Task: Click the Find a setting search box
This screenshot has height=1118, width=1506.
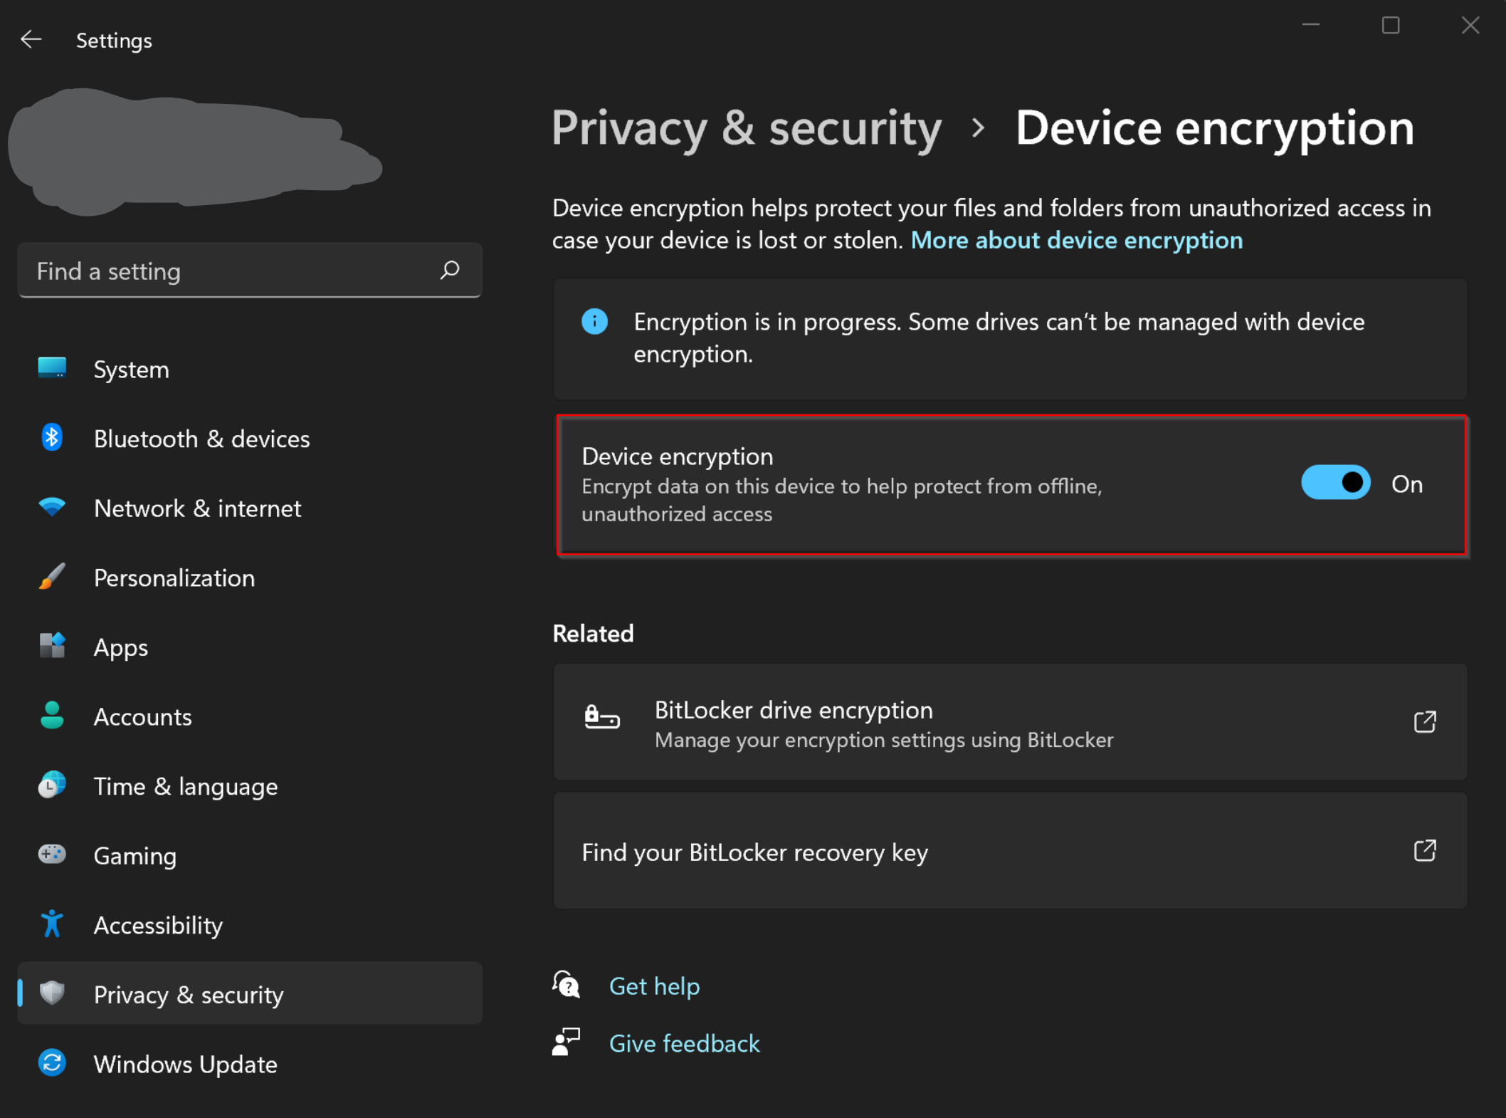Action: 250,271
